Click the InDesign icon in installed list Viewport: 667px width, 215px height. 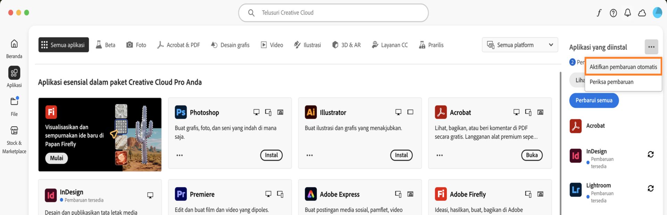(576, 156)
